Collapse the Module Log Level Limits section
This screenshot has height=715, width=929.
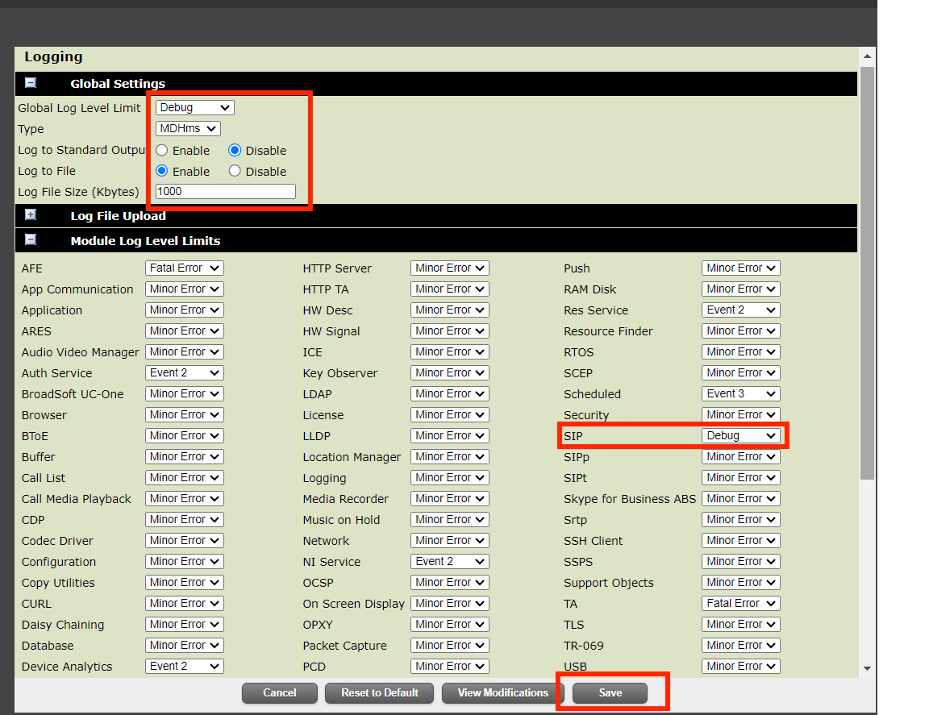coord(31,240)
